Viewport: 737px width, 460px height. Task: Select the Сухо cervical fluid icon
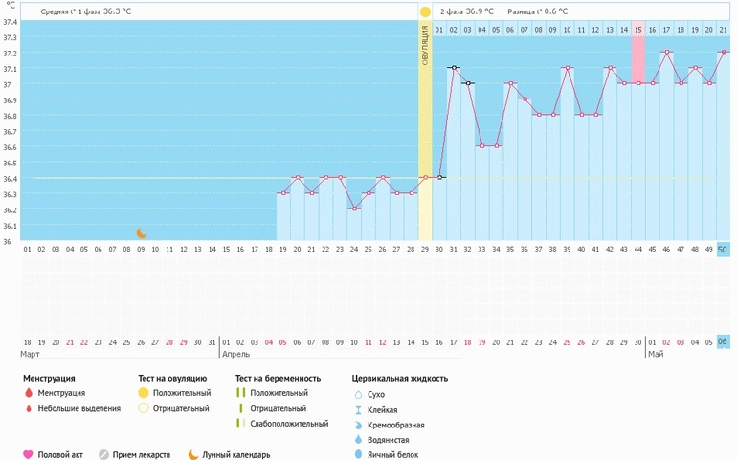358,394
